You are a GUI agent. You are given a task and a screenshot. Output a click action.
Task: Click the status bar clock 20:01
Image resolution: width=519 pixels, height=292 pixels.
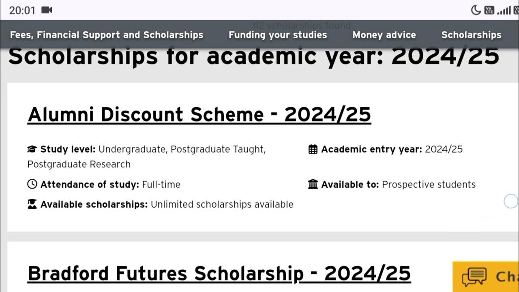point(22,10)
